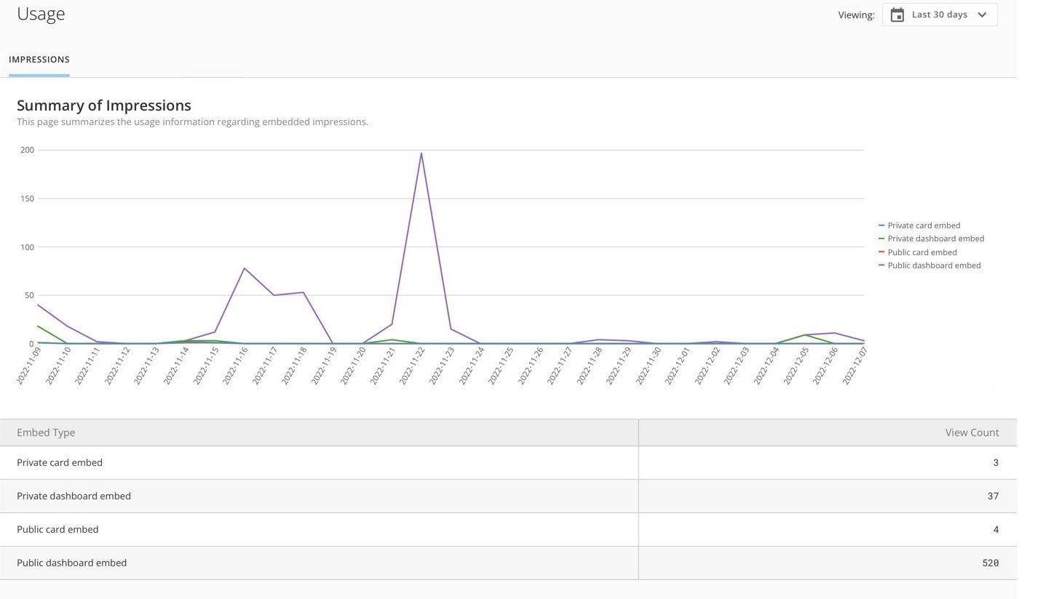1054x599 pixels.
Task: Click the view count value 520
Action: point(990,563)
